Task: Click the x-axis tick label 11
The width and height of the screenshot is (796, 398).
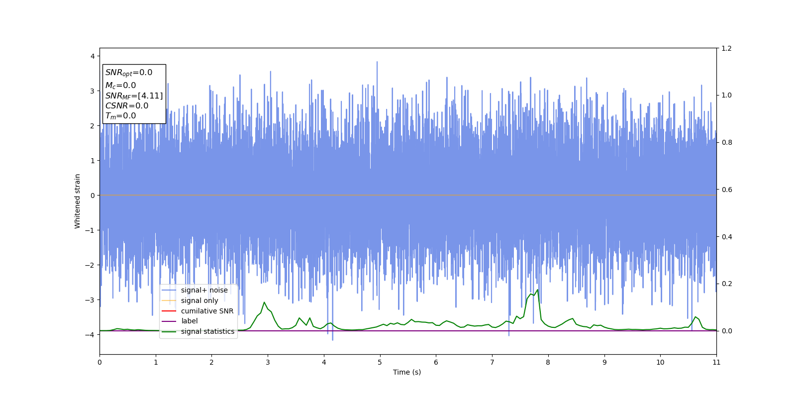Action: [x=716, y=362]
